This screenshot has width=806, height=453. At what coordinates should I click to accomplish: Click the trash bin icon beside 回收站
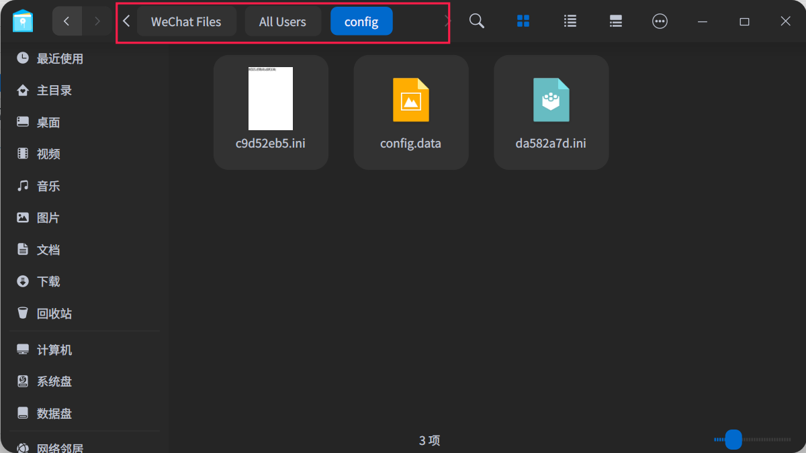pos(23,313)
